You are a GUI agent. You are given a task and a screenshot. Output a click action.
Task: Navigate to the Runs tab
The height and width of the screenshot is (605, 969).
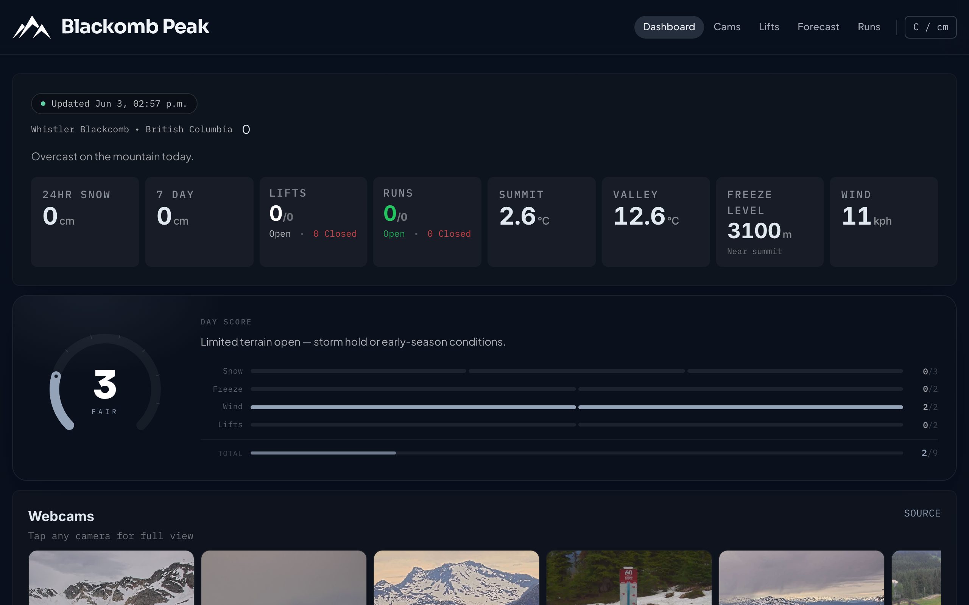[869, 27]
